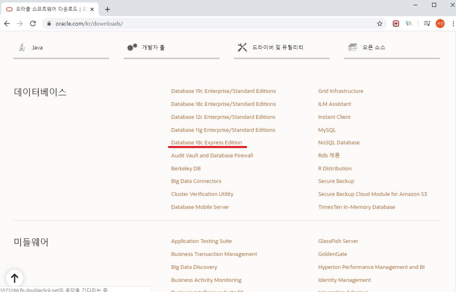This screenshot has width=456, height=292.
Task: Open Application Testing Suite link
Action: coord(201,241)
